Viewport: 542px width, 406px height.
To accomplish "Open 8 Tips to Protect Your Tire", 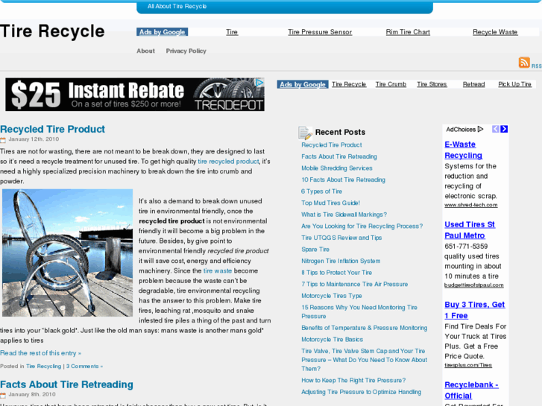I will 337,273.
